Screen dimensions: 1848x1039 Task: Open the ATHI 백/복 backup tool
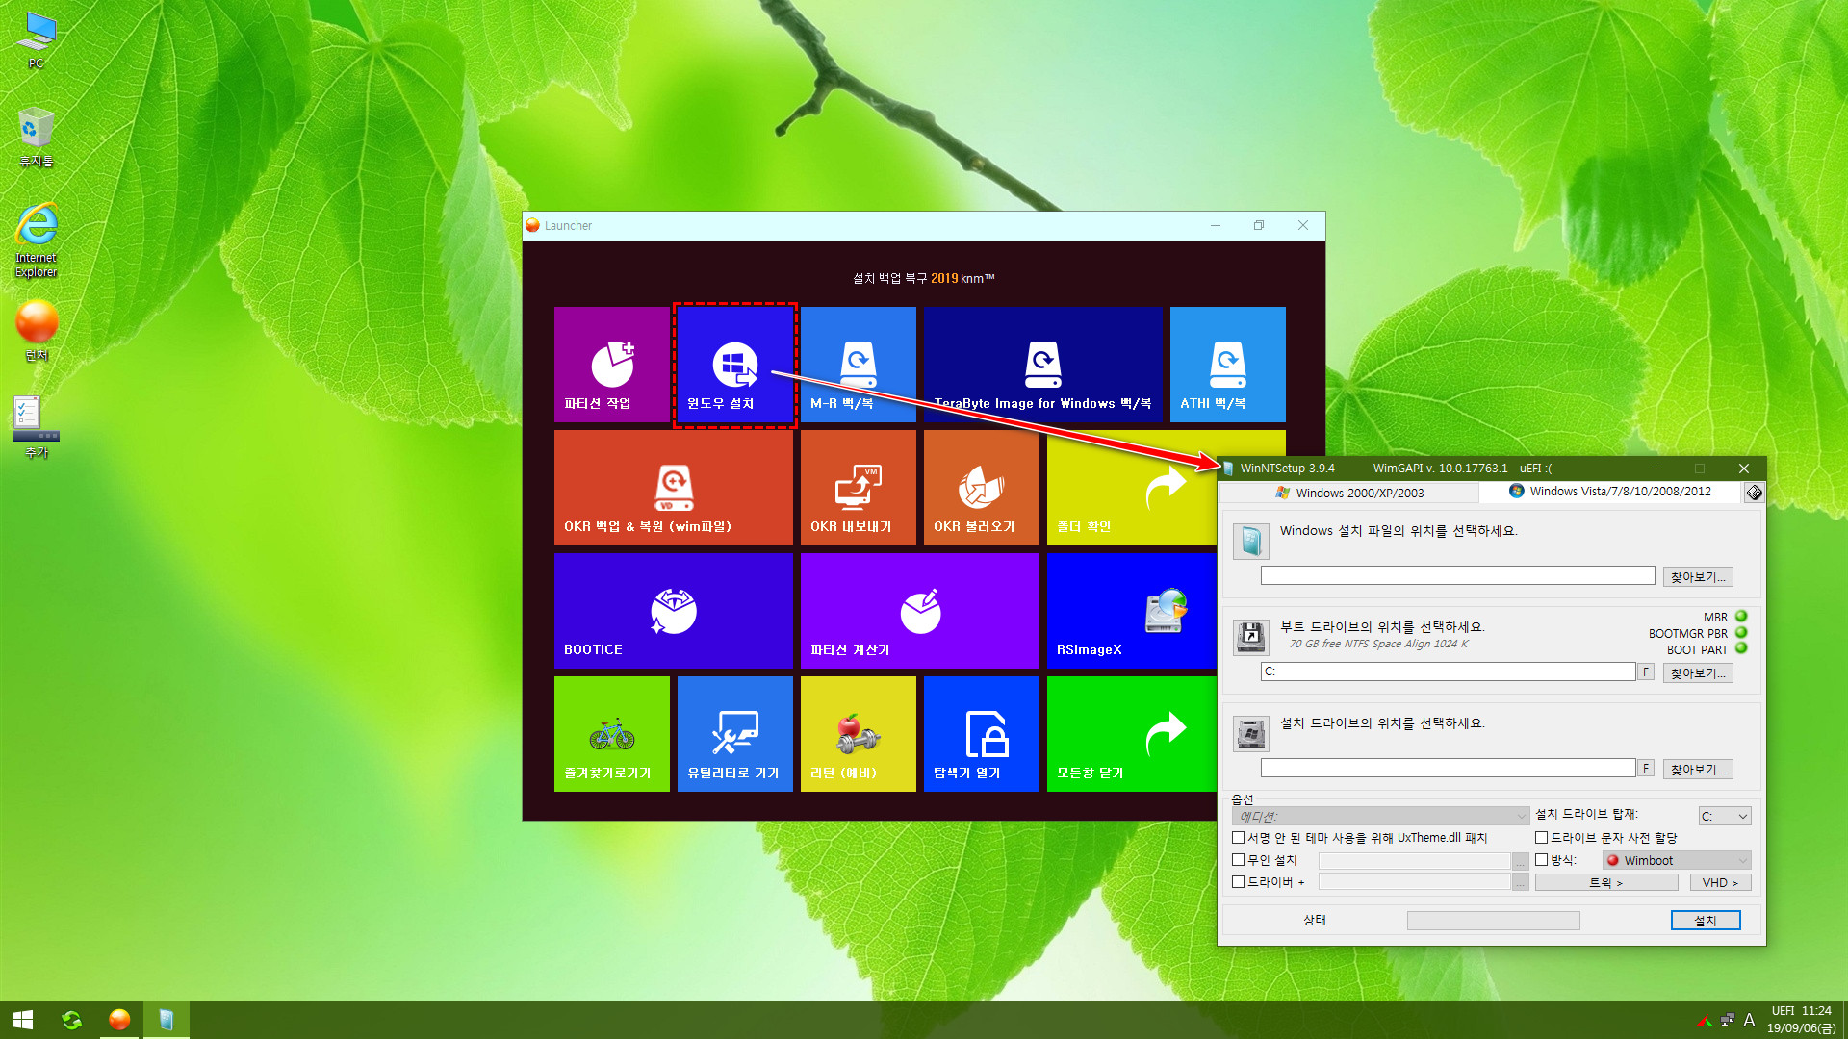(x=1227, y=364)
